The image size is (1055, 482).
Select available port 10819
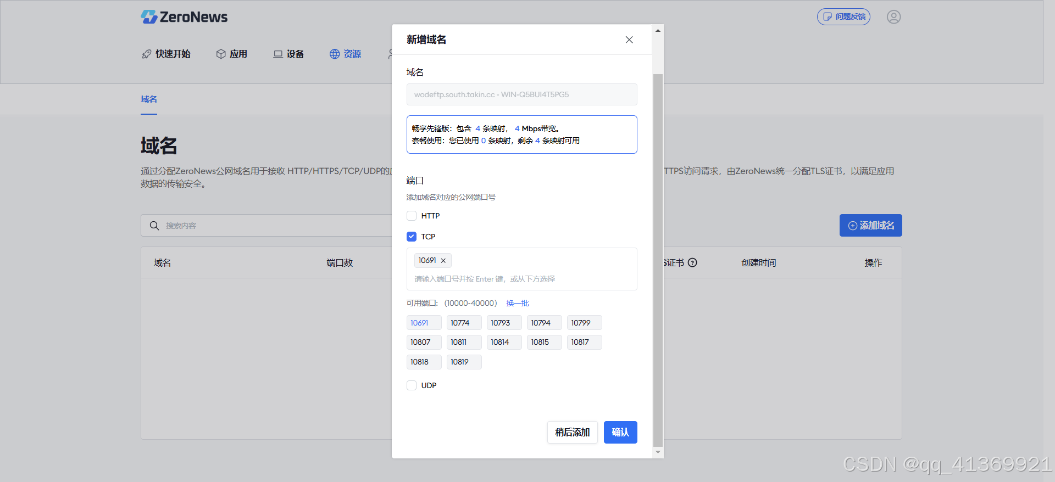click(x=464, y=362)
